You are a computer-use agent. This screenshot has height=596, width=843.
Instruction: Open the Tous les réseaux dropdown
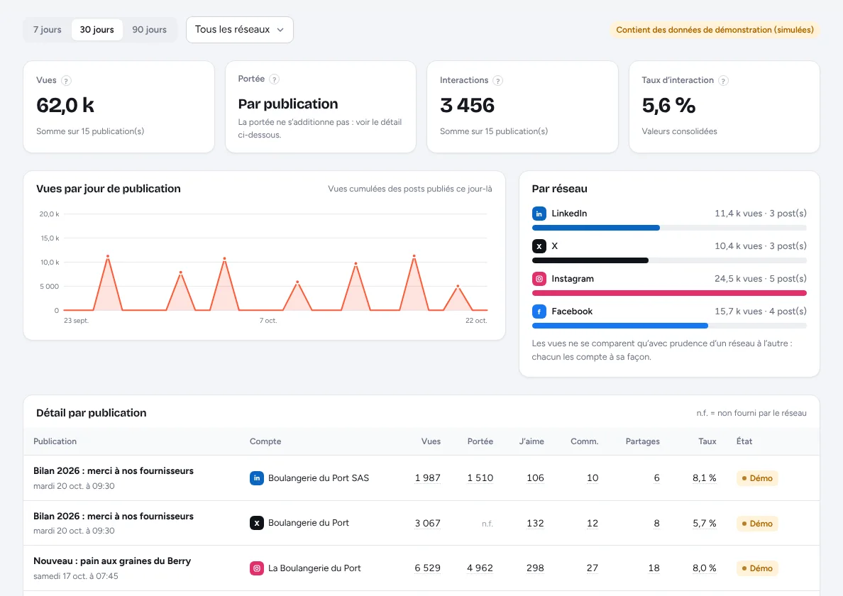(x=240, y=30)
